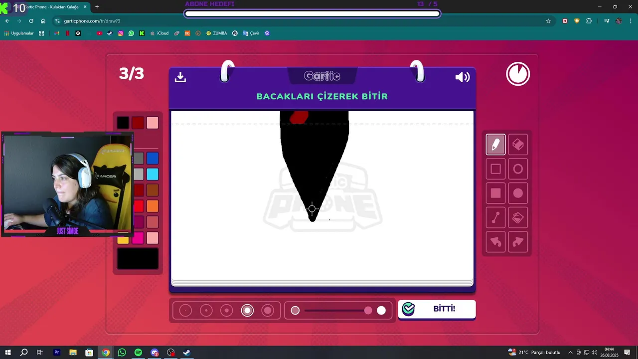
Task: Pick the light pink swatch in top row
Action: click(153, 123)
